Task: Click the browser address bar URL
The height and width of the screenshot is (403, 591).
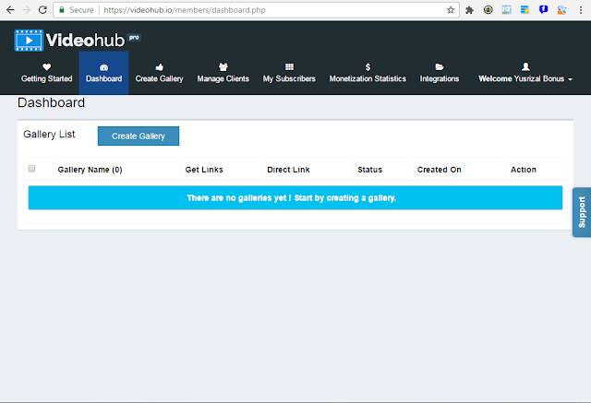Action: (x=185, y=10)
